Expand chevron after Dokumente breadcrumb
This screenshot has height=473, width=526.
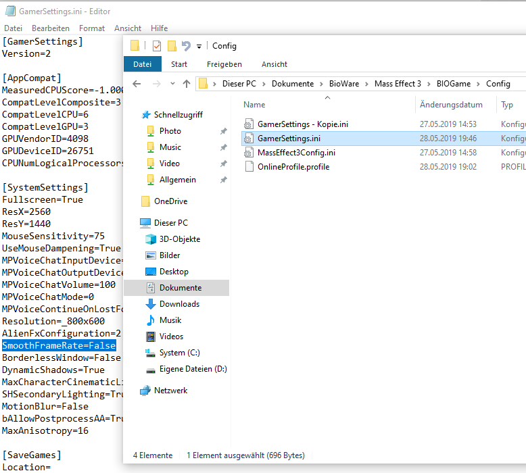pyautogui.click(x=321, y=84)
